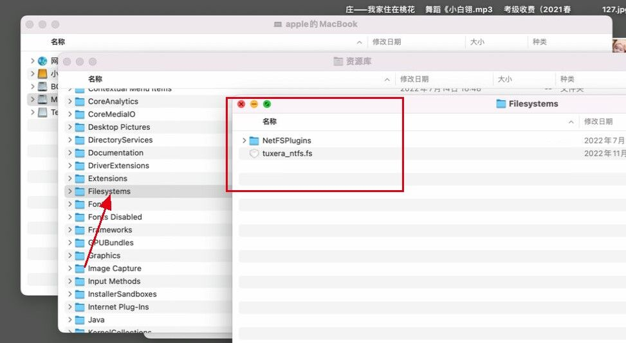Select the NetFSPlugins row name

click(287, 141)
